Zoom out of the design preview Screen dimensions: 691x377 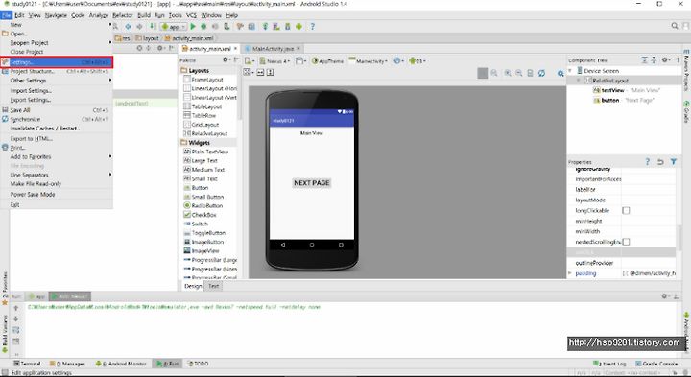518,73
